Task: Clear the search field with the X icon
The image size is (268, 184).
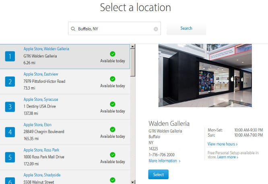Action: coord(156,29)
